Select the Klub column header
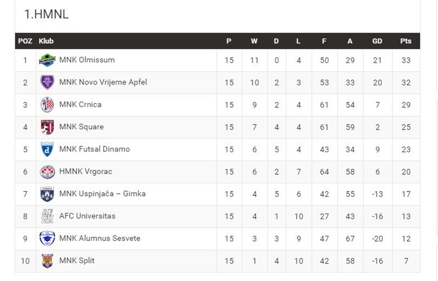 [46, 41]
